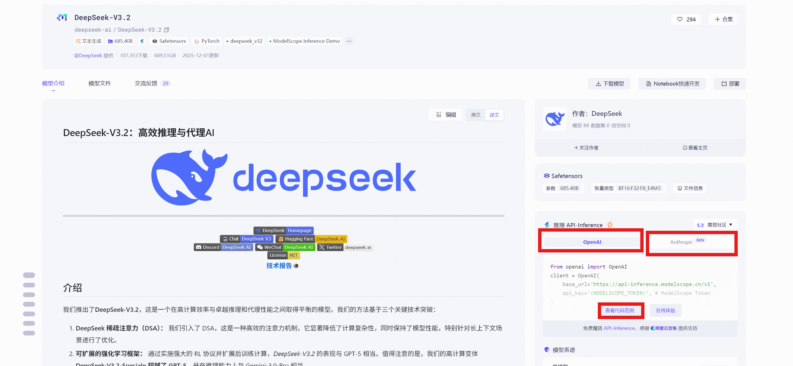
Task: Click the heart like icon showing 294
Action: click(x=680, y=19)
